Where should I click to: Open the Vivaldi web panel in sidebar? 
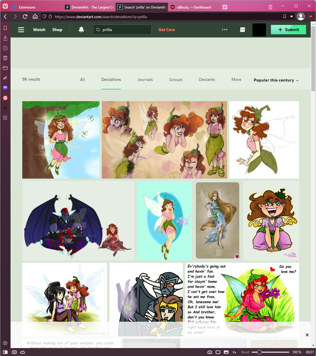[x=5, y=98]
